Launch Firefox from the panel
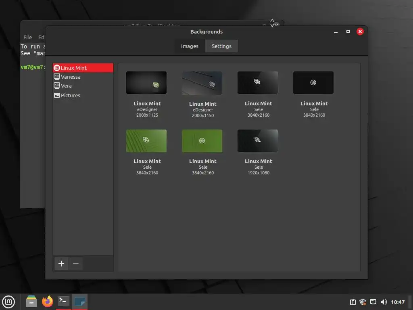413x310 pixels. 48,302
